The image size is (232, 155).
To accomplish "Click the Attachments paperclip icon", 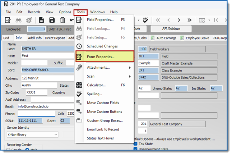I will (x=79, y=67).
